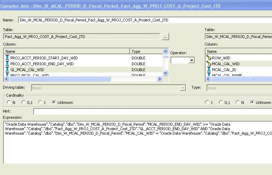Screen dimensions: 272x175
Task: Click inside the Expression text area
Action: (138, 142)
